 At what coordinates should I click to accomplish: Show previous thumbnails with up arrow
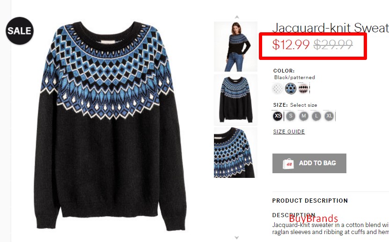coord(237,17)
